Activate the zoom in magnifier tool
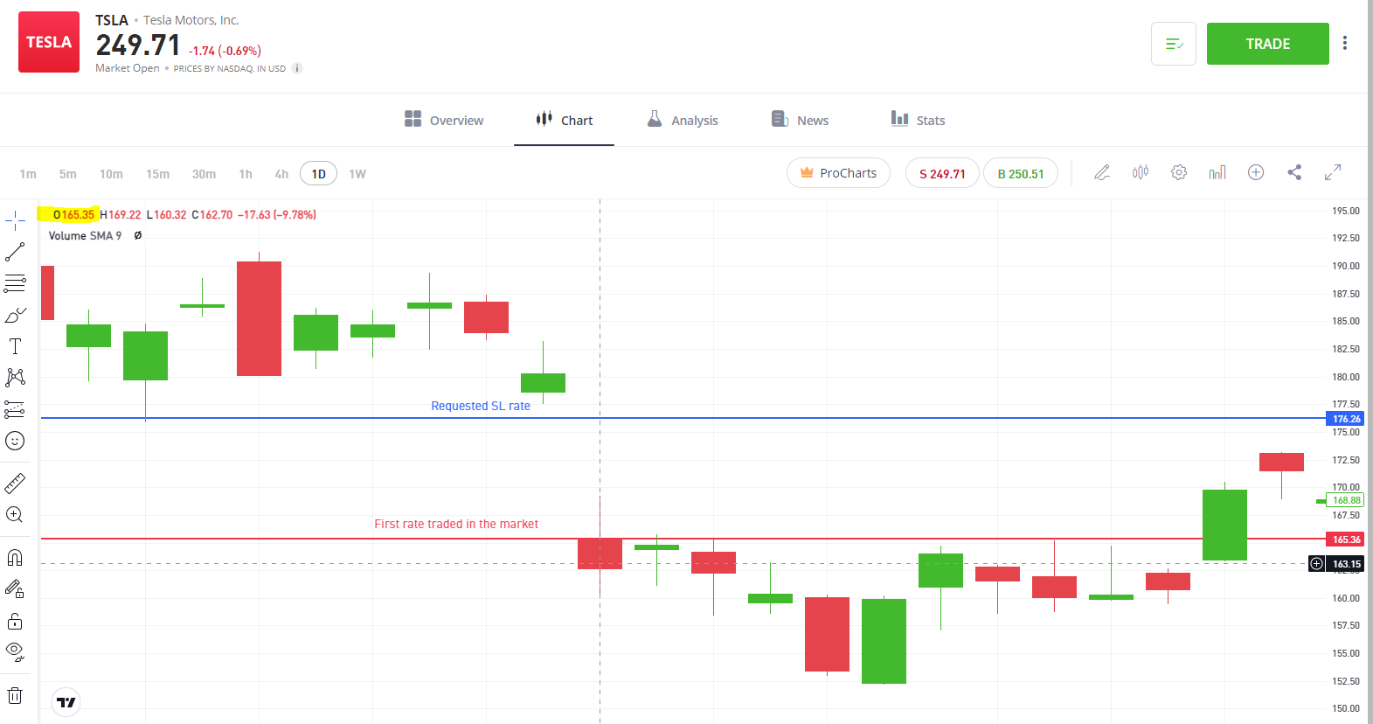Viewport: 1373px width, 724px height. (x=15, y=515)
